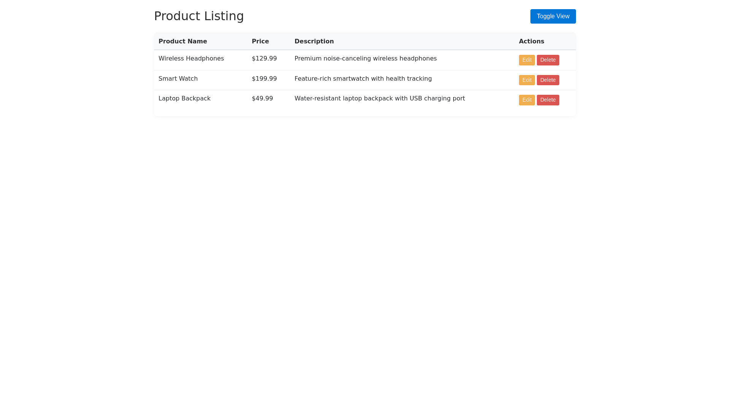Select the Wireless Headphones name cell

[x=191, y=59]
